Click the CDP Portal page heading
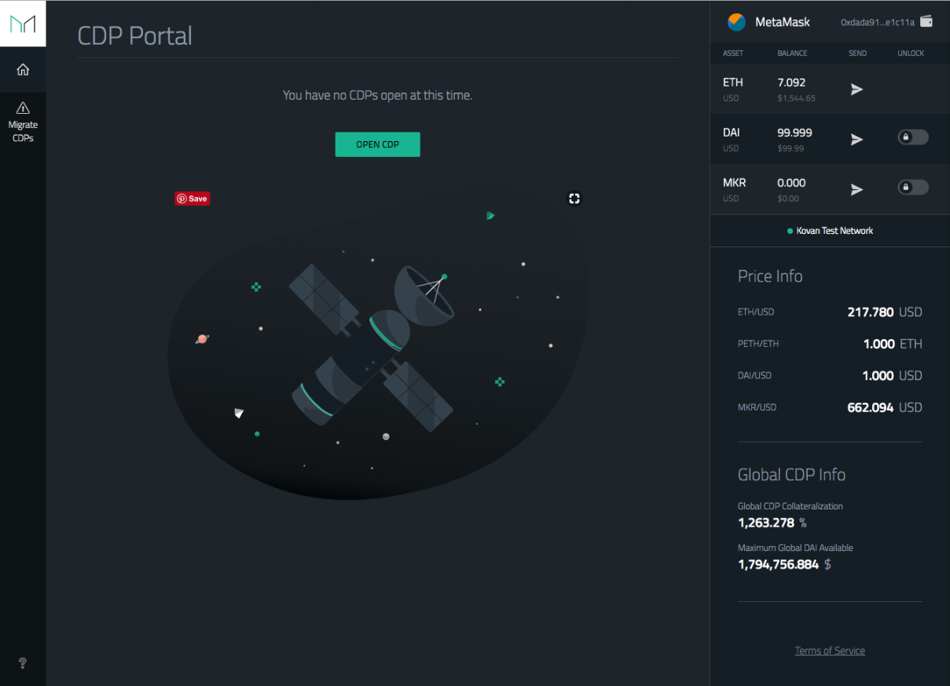 [x=135, y=35]
